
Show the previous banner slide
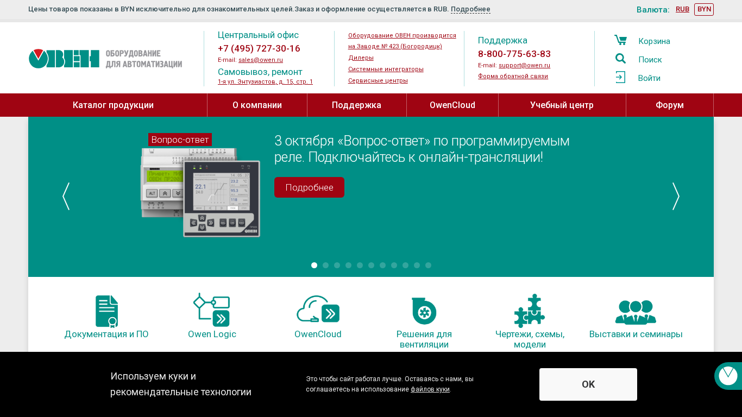(66, 196)
